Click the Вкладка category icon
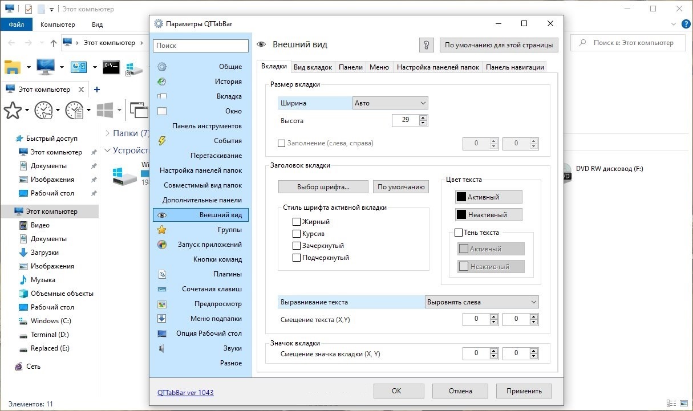The image size is (693, 411). [x=162, y=96]
